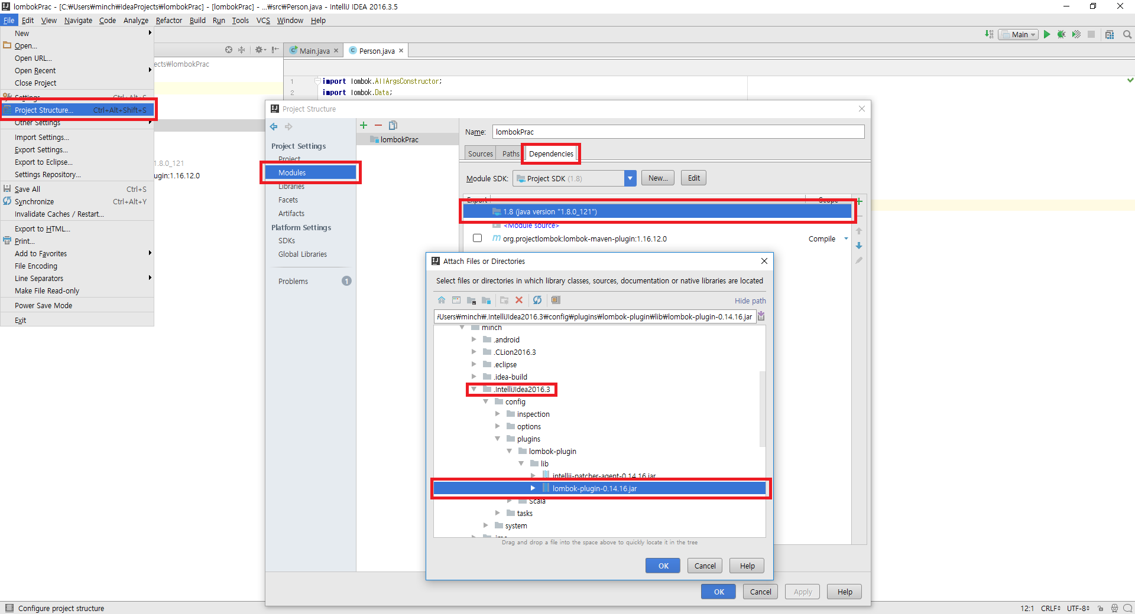Switch to the Dependencies tab
Screen dimensions: 1135x614
pos(551,153)
